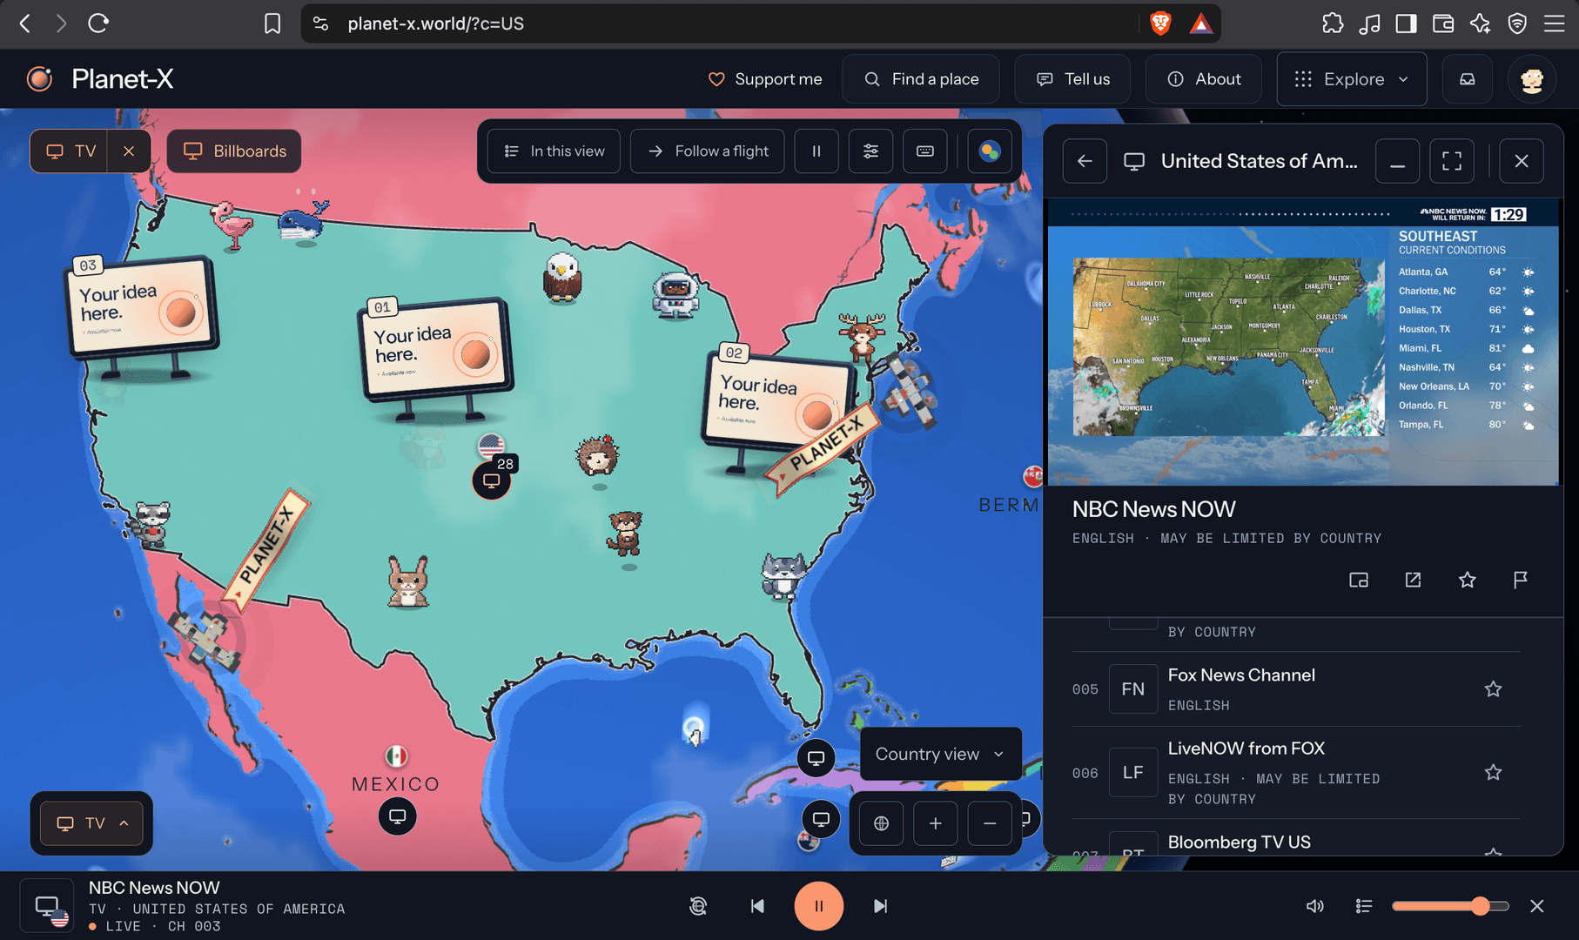Open keyboard shortcuts icon in toolbar
Image resolution: width=1579 pixels, height=940 pixels.
tap(925, 151)
